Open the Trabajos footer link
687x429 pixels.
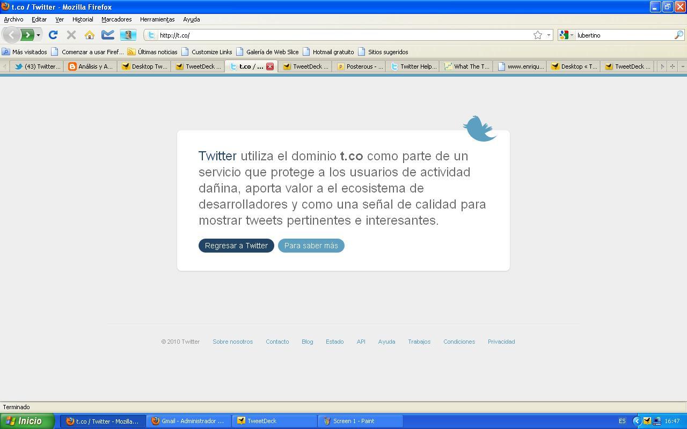419,342
